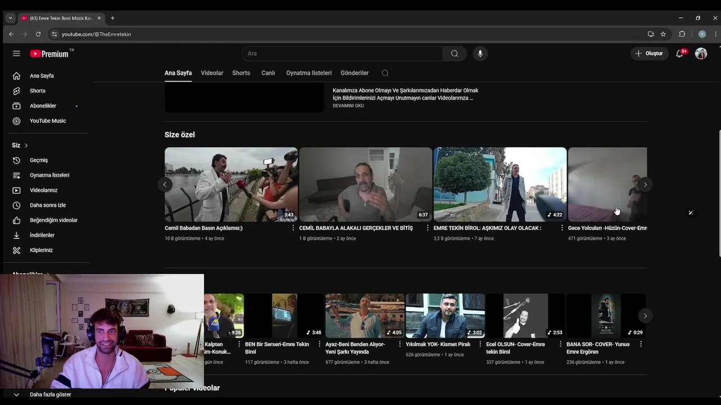Image resolution: width=721 pixels, height=405 pixels.
Task: Open BANA SOR COVER video title
Action: click(598, 348)
